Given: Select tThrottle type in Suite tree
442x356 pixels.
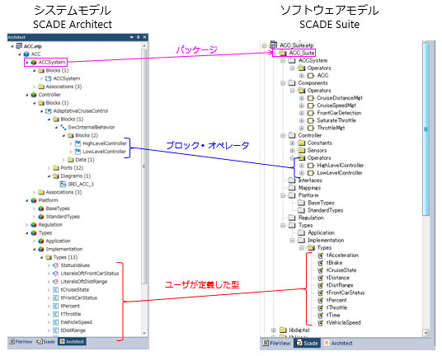Looking at the screenshot, I should click(x=336, y=308).
